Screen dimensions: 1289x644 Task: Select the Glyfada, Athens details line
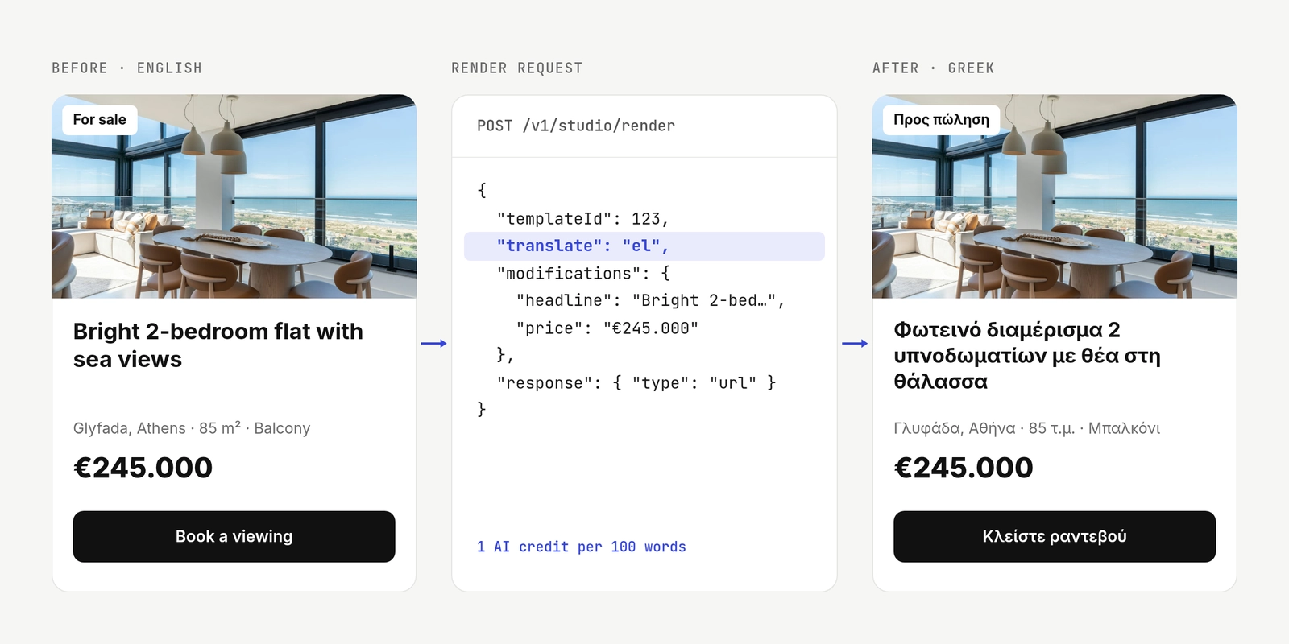click(x=192, y=428)
